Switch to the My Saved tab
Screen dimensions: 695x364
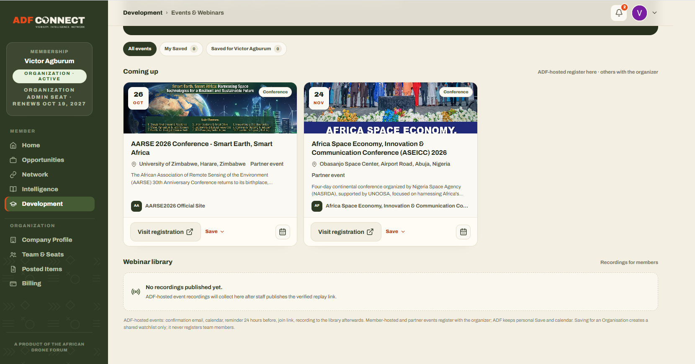click(181, 49)
